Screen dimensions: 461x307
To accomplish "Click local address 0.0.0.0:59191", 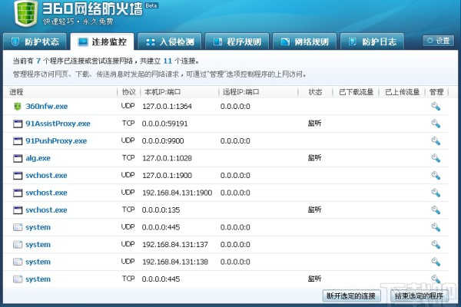I will point(164,124).
